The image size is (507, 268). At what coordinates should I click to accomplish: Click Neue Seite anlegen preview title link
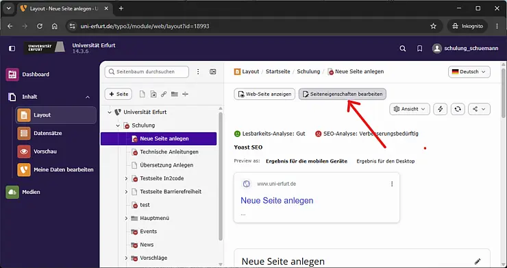pos(277,201)
